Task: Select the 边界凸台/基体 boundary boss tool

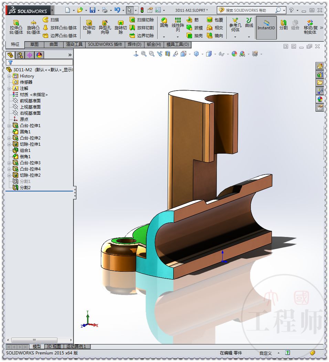Action: [60, 35]
